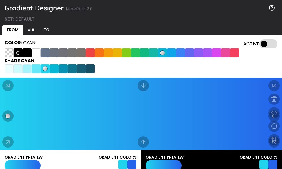Click the Set: Default selector
The width and height of the screenshot is (282, 169).
pos(20,19)
